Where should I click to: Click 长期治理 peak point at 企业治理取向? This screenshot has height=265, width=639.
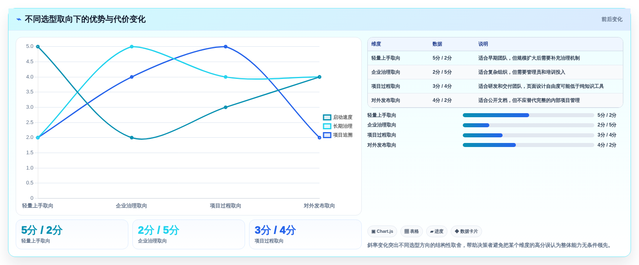pyautogui.click(x=132, y=47)
